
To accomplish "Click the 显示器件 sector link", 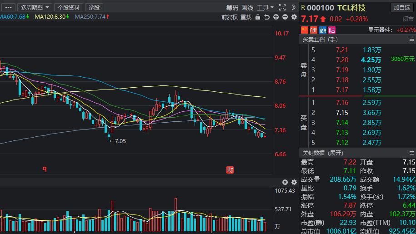I will click(380, 30).
